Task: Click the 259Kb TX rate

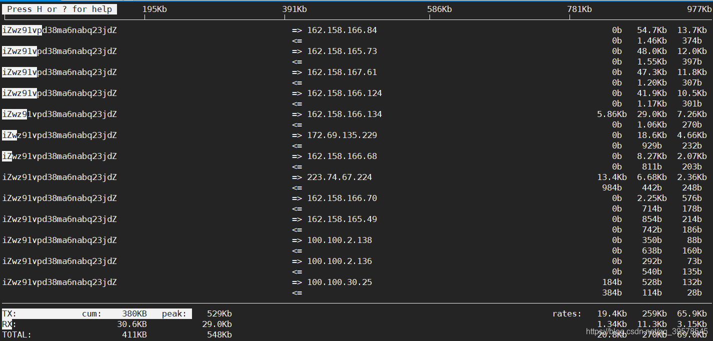Action: [654, 314]
